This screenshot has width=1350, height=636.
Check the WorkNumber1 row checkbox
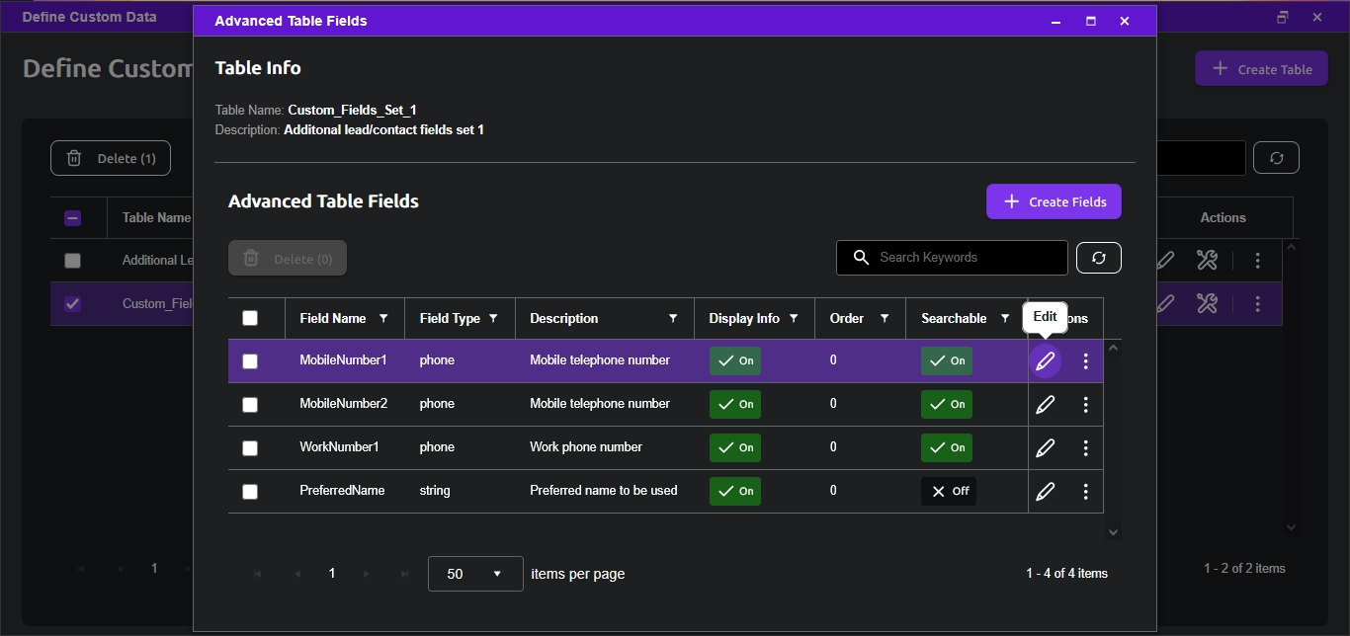[x=250, y=448]
